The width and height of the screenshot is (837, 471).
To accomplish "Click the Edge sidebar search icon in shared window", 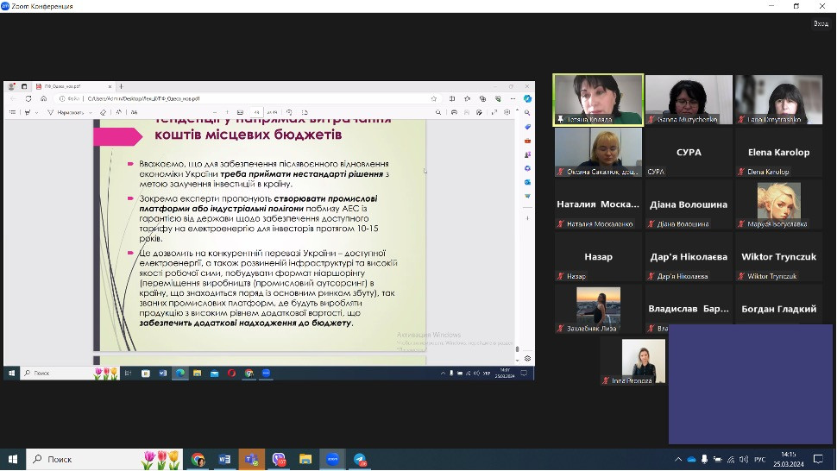I will (x=527, y=112).
